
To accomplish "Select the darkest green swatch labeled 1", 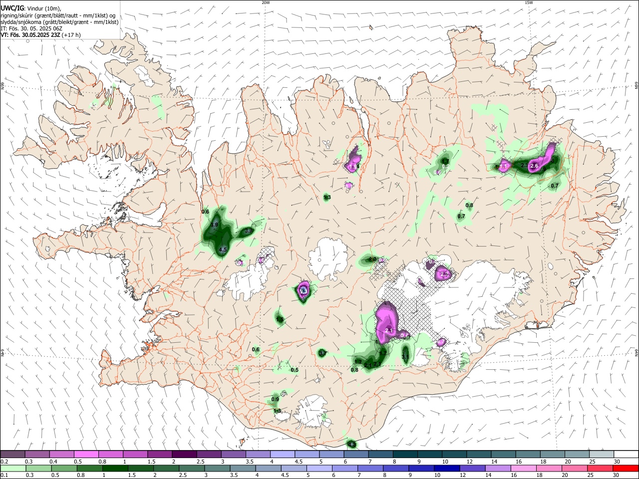I will pos(115,468).
